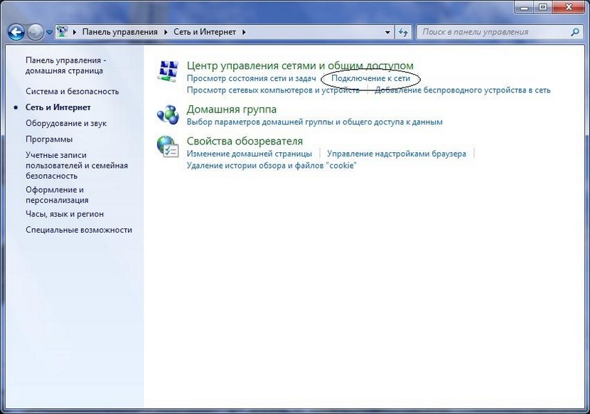The image size is (590, 414).
Task: Click the Back navigation arrow button
Action: 16,33
